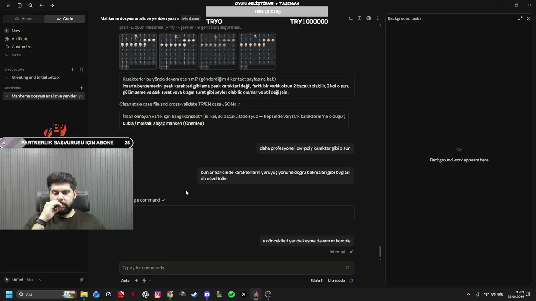This screenshot has height=301, width=536.
Task: Expand Background tasks panel to fullscreen
Action: pyautogui.click(x=520, y=18)
